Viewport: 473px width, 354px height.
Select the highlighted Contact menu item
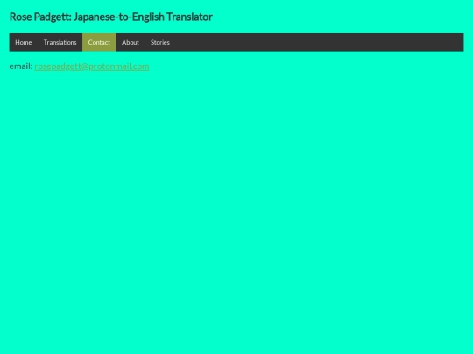click(x=99, y=43)
